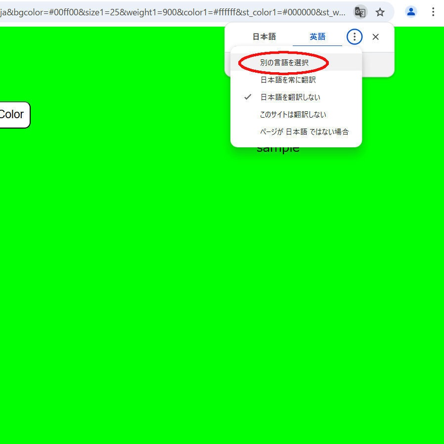Bookmark this page with the star icon

[380, 12]
